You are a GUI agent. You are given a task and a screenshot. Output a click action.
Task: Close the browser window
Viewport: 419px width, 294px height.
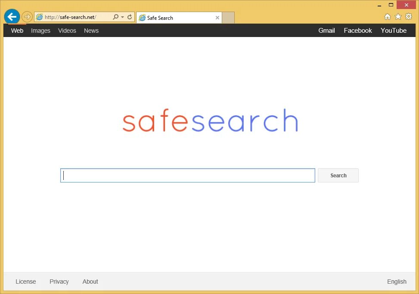tap(407, 5)
